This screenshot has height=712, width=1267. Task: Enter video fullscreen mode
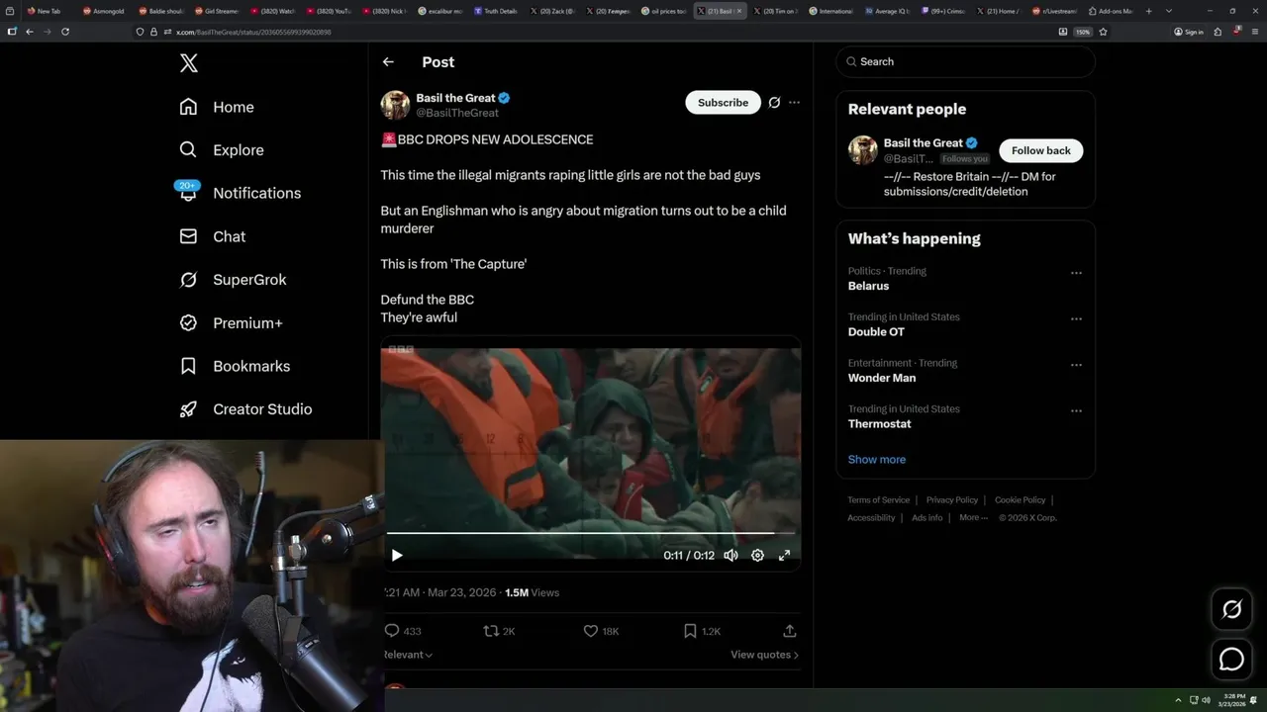[784, 556]
